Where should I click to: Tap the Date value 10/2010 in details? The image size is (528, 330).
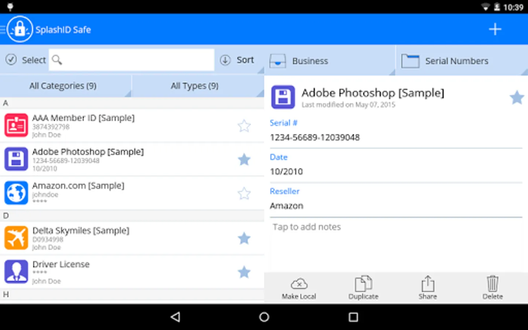(286, 172)
